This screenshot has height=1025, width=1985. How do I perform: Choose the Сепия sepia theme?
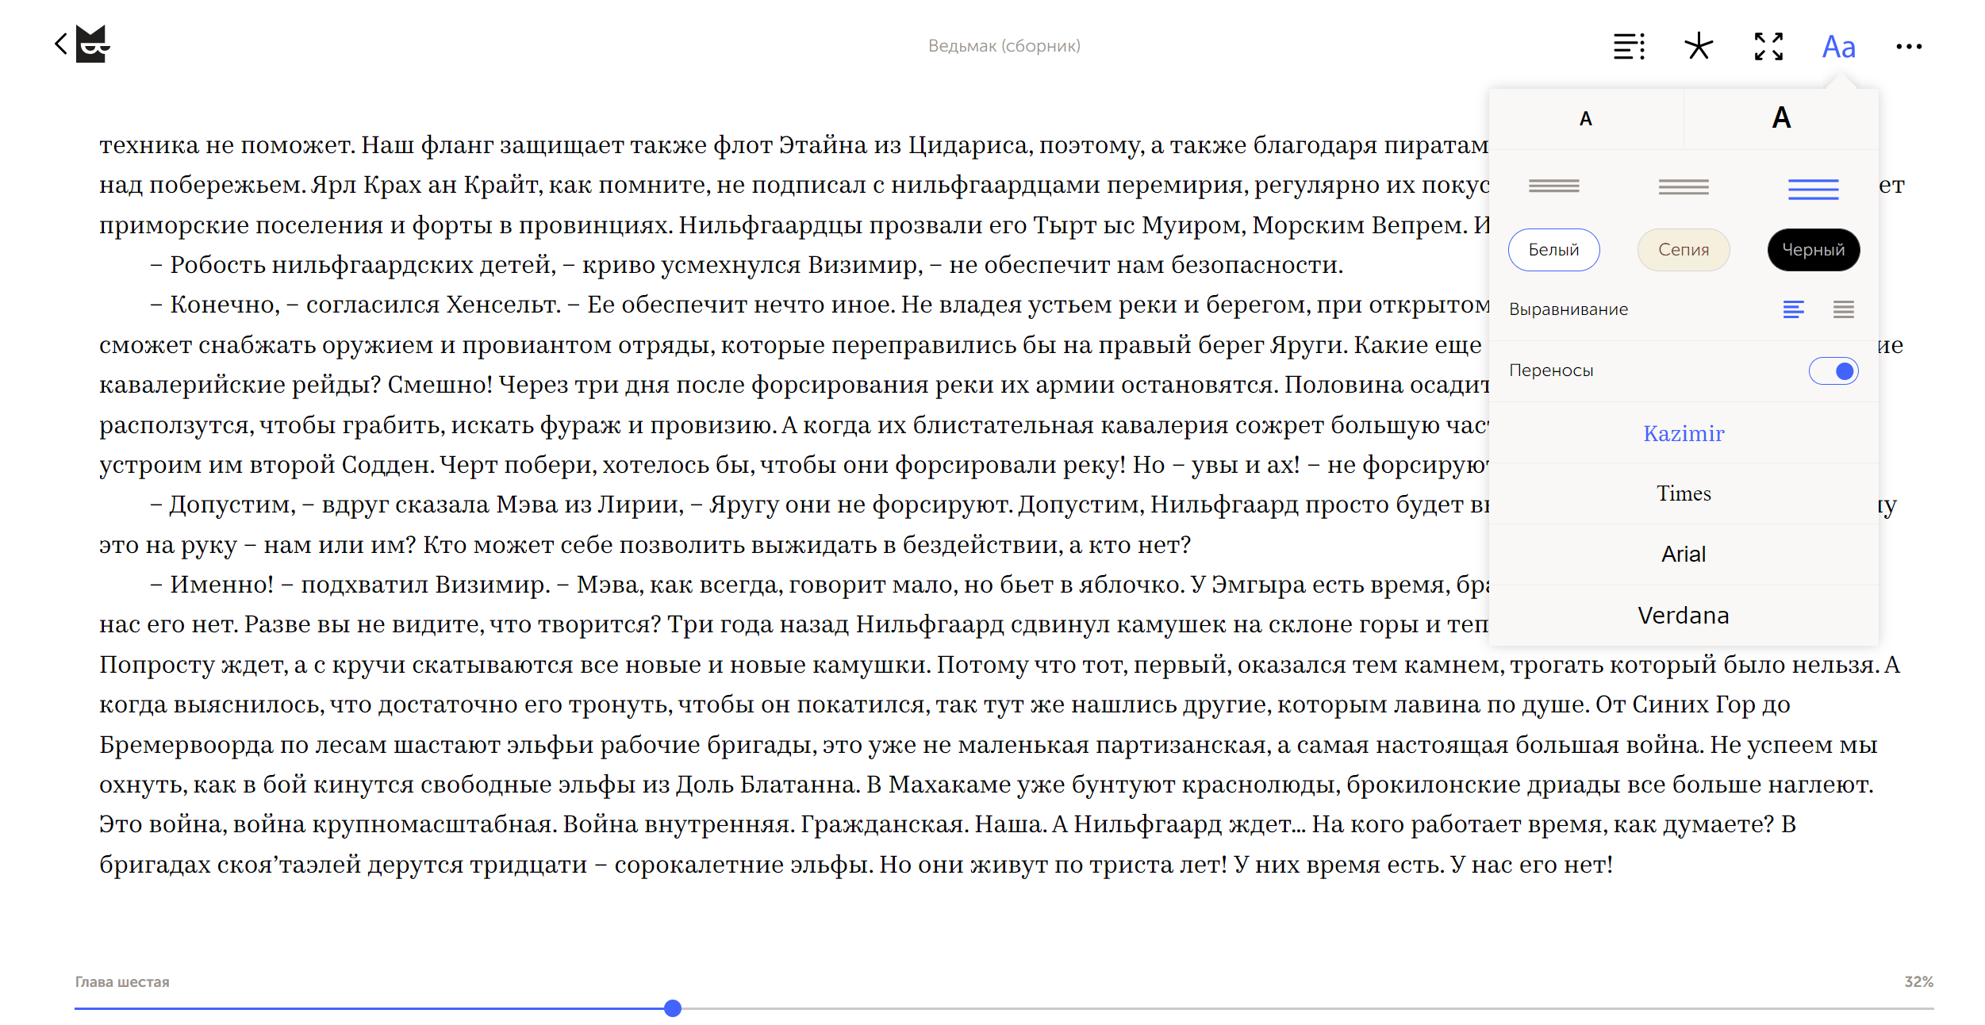tap(1684, 250)
